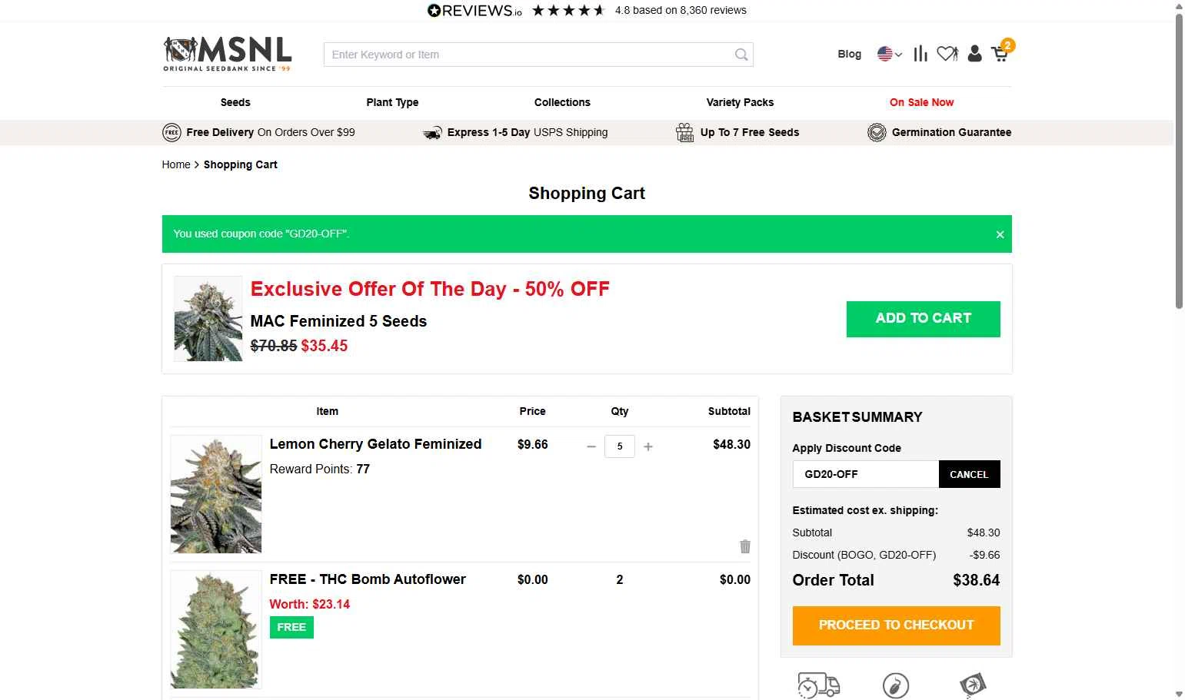Open FREE - THC Bomb Autoflower link
The height and width of the screenshot is (700, 1185).
[x=368, y=579]
